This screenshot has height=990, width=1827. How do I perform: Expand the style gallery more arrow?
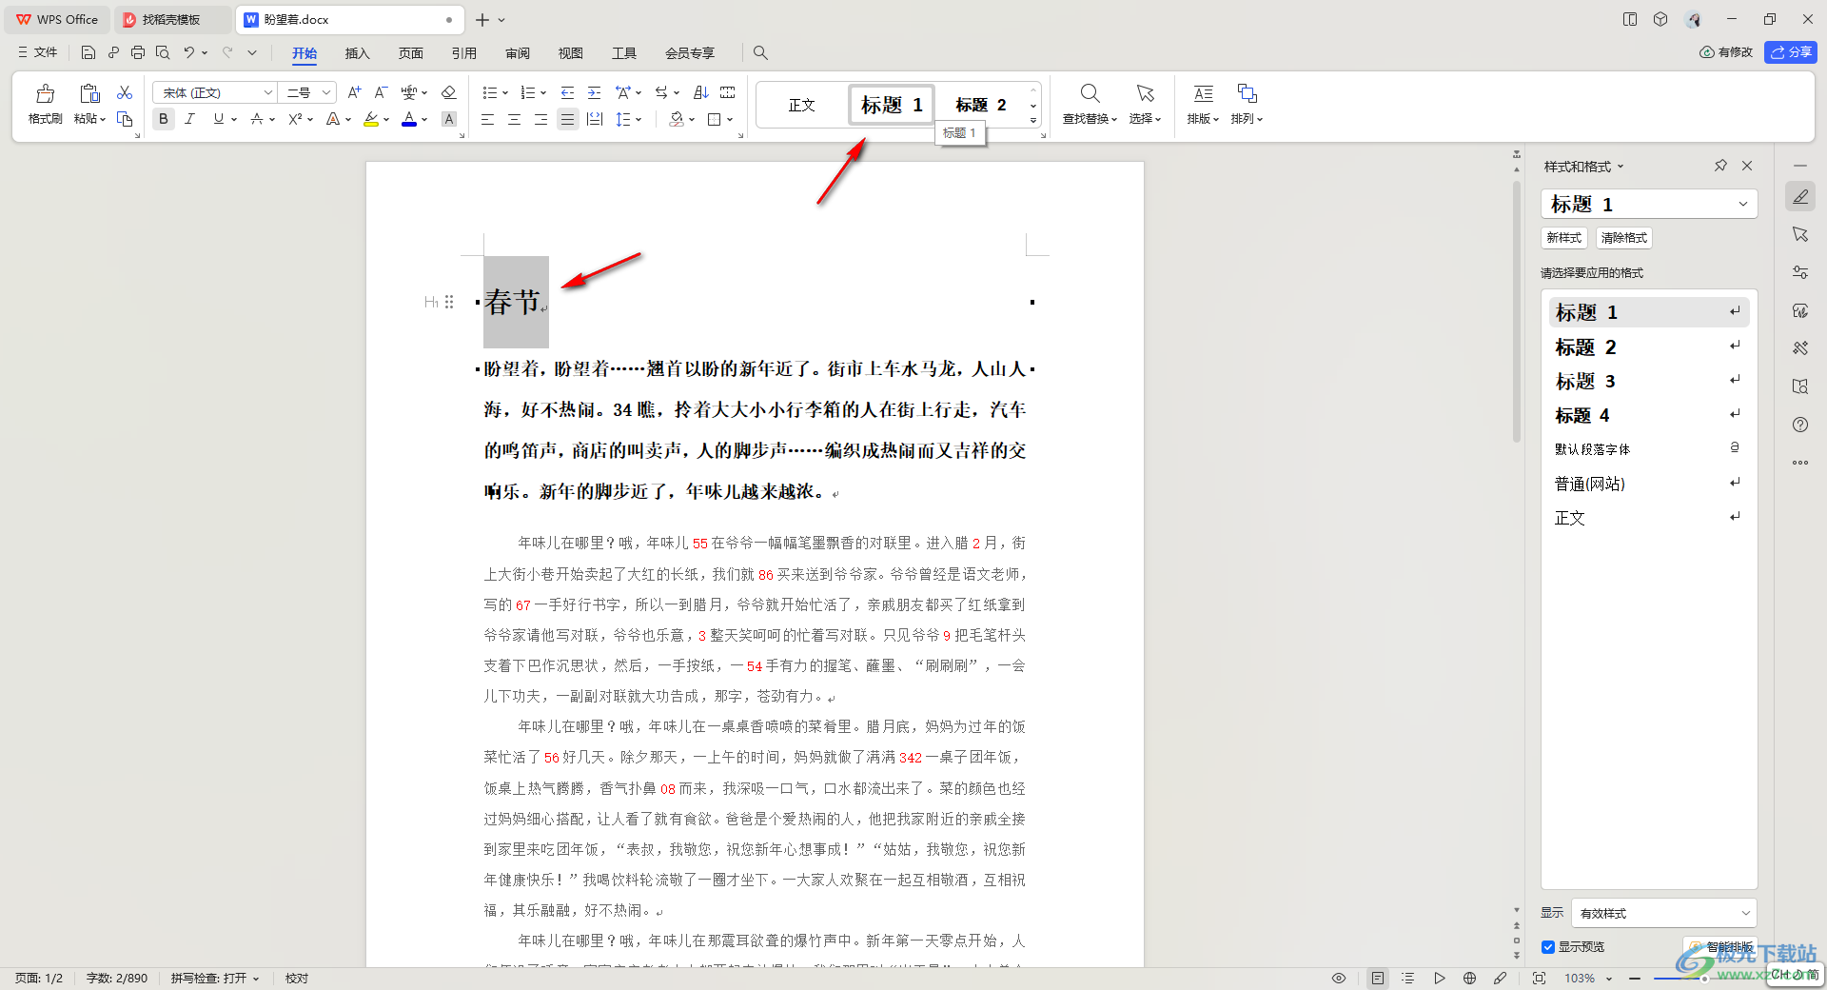(1033, 120)
